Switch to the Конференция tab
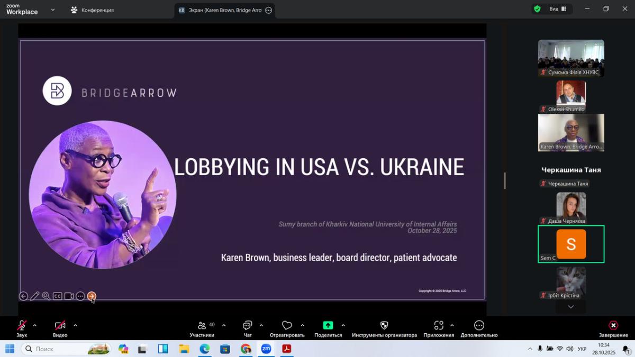Image resolution: width=635 pixels, height=357 pixels. coord(93,10)
